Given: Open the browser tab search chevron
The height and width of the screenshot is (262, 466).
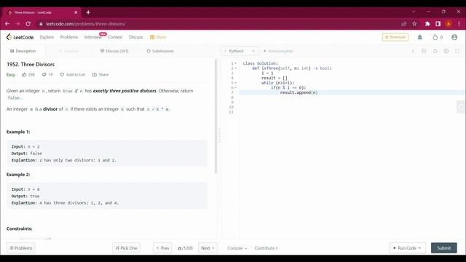Looking at the screenshot, I should [414, 12].
